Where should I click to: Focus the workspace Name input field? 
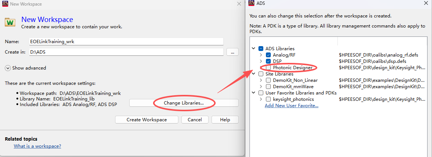[x=126, y=42]
